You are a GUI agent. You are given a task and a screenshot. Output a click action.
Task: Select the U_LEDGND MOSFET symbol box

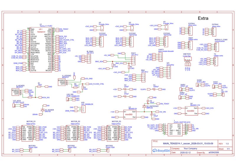tap(62, 82)
